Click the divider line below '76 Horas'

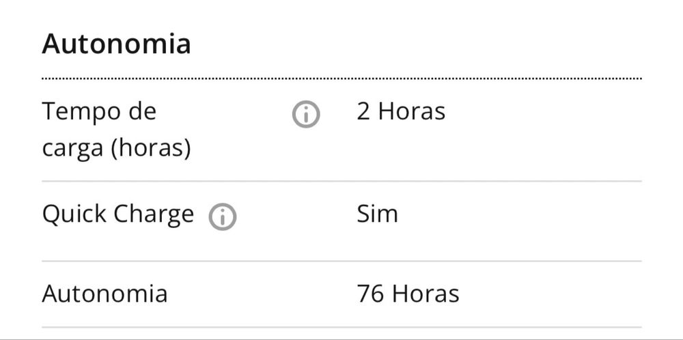coord(341,327)
